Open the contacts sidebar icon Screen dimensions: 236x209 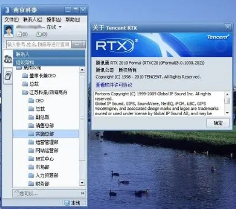8,59
